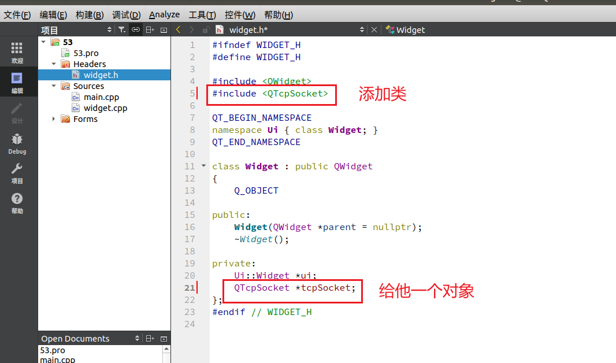Split the Projects panel
Screen dimensions: 616x363
pos(150,30)
